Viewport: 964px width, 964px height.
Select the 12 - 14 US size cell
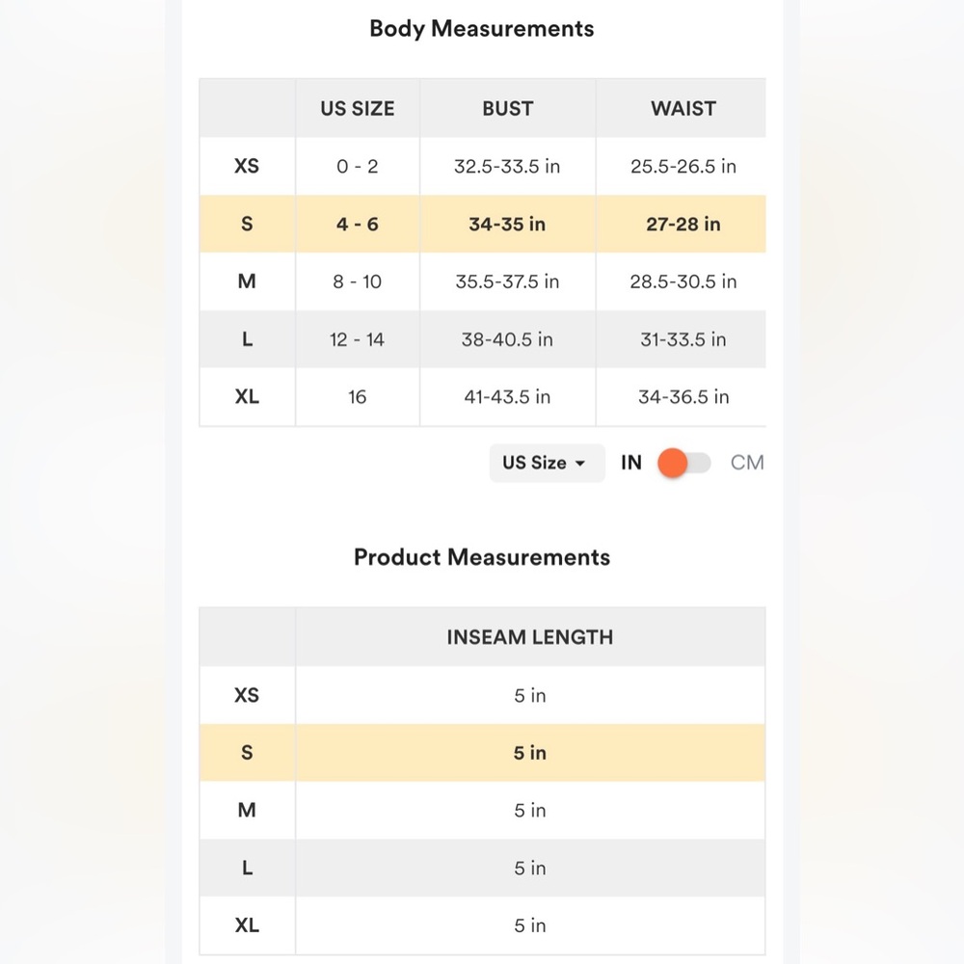358,339
